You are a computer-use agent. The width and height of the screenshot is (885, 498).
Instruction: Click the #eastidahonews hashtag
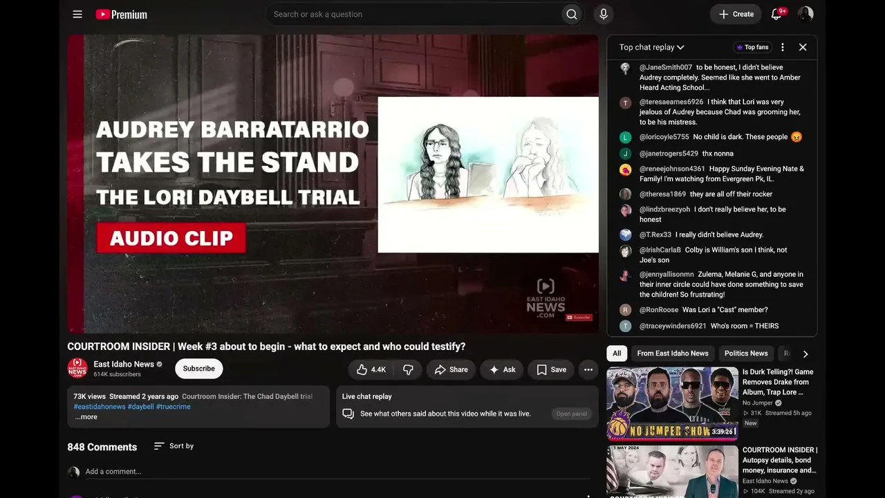[100, 407]
